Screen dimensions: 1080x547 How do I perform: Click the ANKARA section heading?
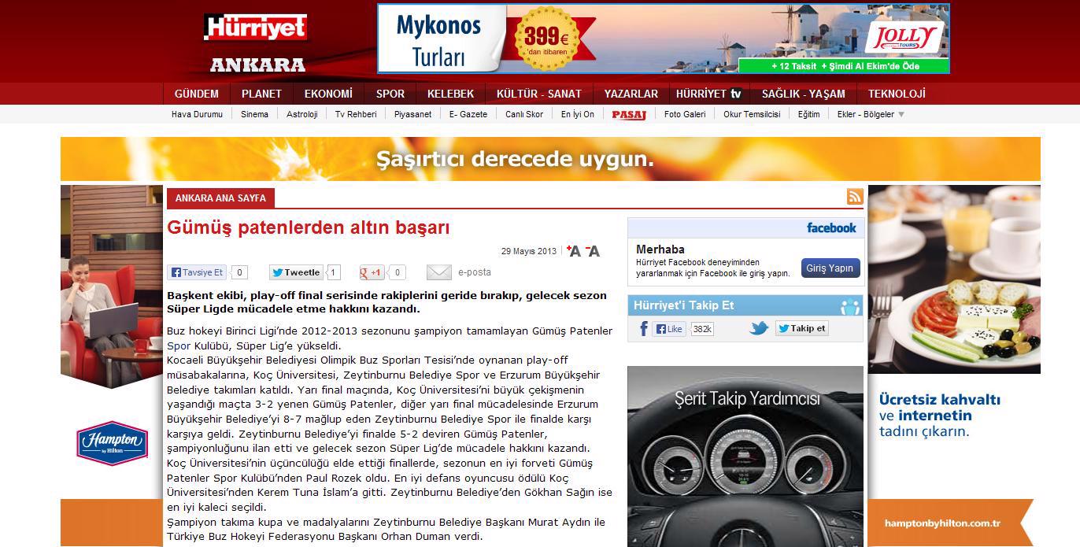coord(257,65)
